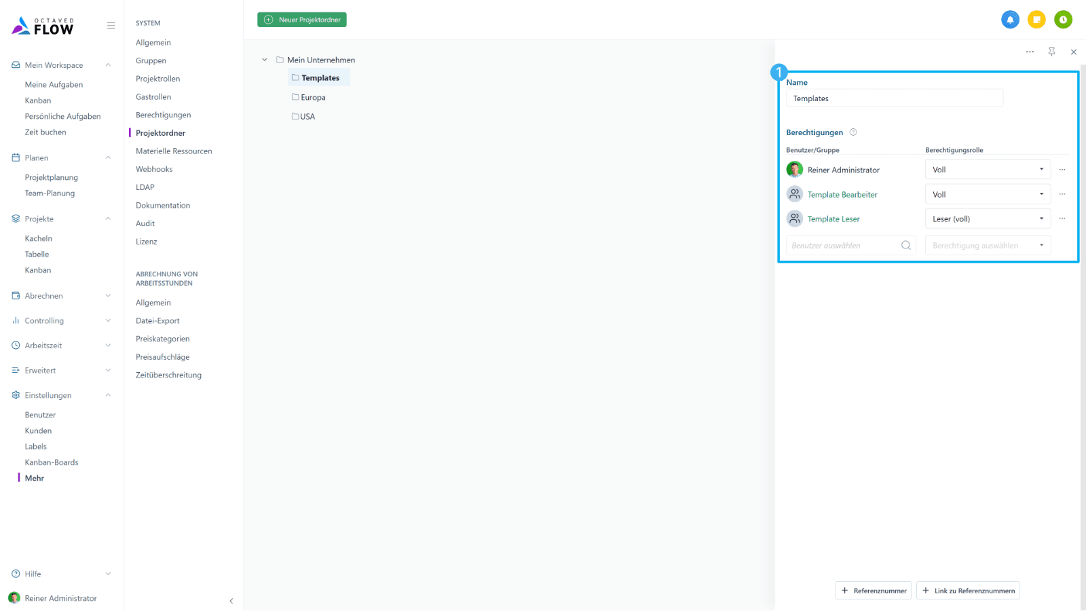Expand the Abrechnen navigation section
The width and height of the screenshot is (1086, 611).
tap(108, 296)
